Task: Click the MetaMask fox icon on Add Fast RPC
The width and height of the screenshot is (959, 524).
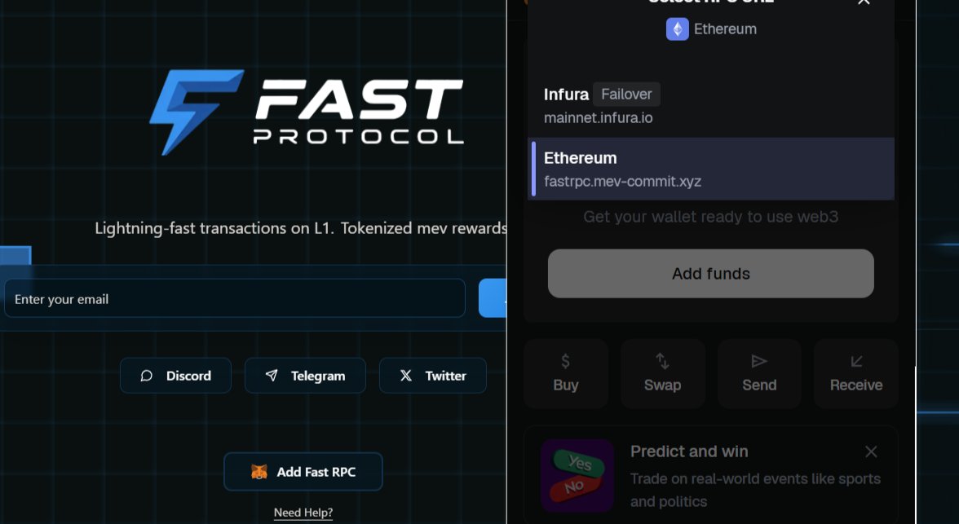Action: (259, 471)
